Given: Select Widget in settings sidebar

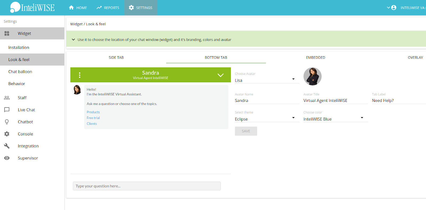Looking at the screenshot, I should click(x=32, y=33).
